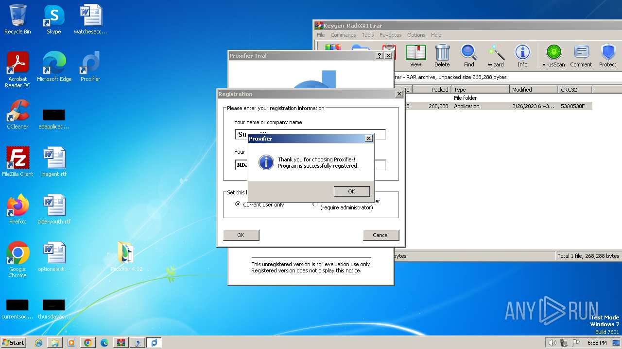Click the volume icon in system tray

tap(552, 343)
